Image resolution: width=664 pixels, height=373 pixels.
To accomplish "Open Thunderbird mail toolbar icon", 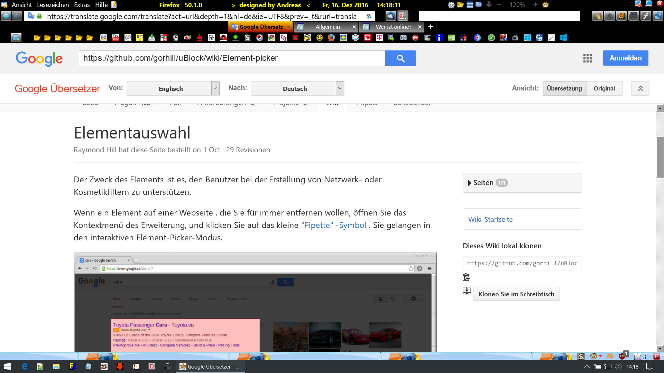I will coord(390,16).
